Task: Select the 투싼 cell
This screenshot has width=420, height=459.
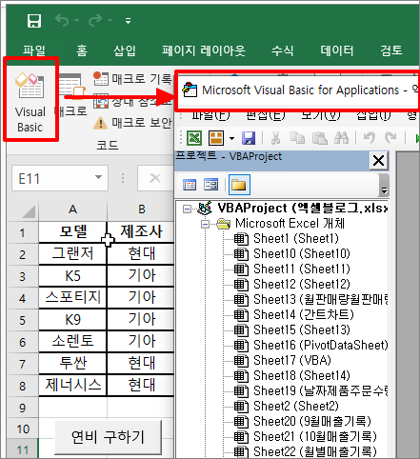Action: pos(72,364)
